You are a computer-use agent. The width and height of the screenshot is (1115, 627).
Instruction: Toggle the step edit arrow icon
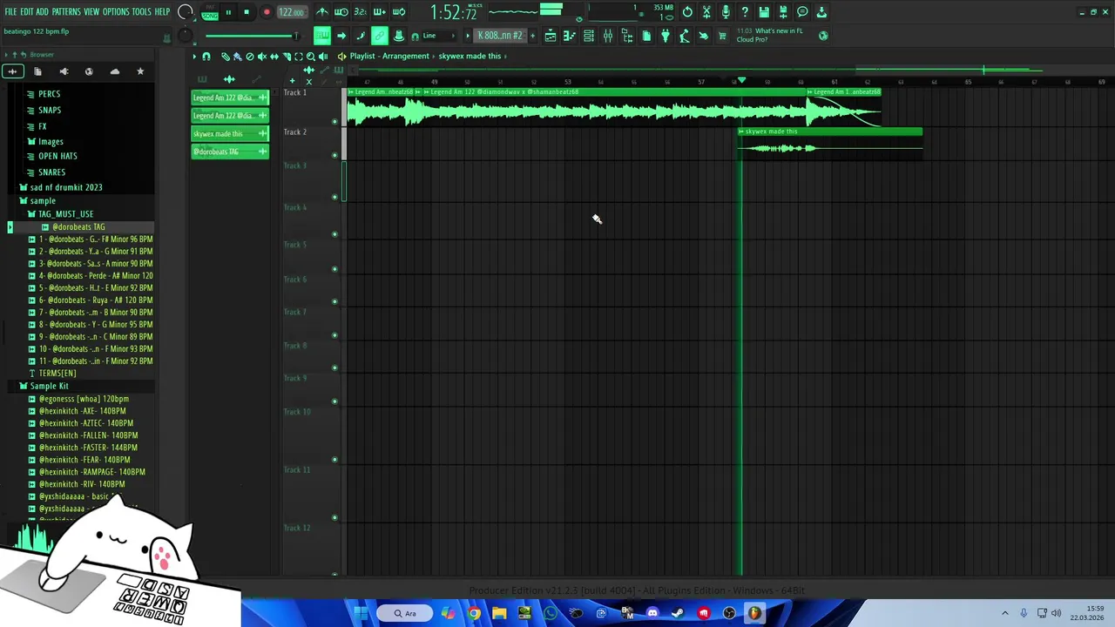pos(341,36)
